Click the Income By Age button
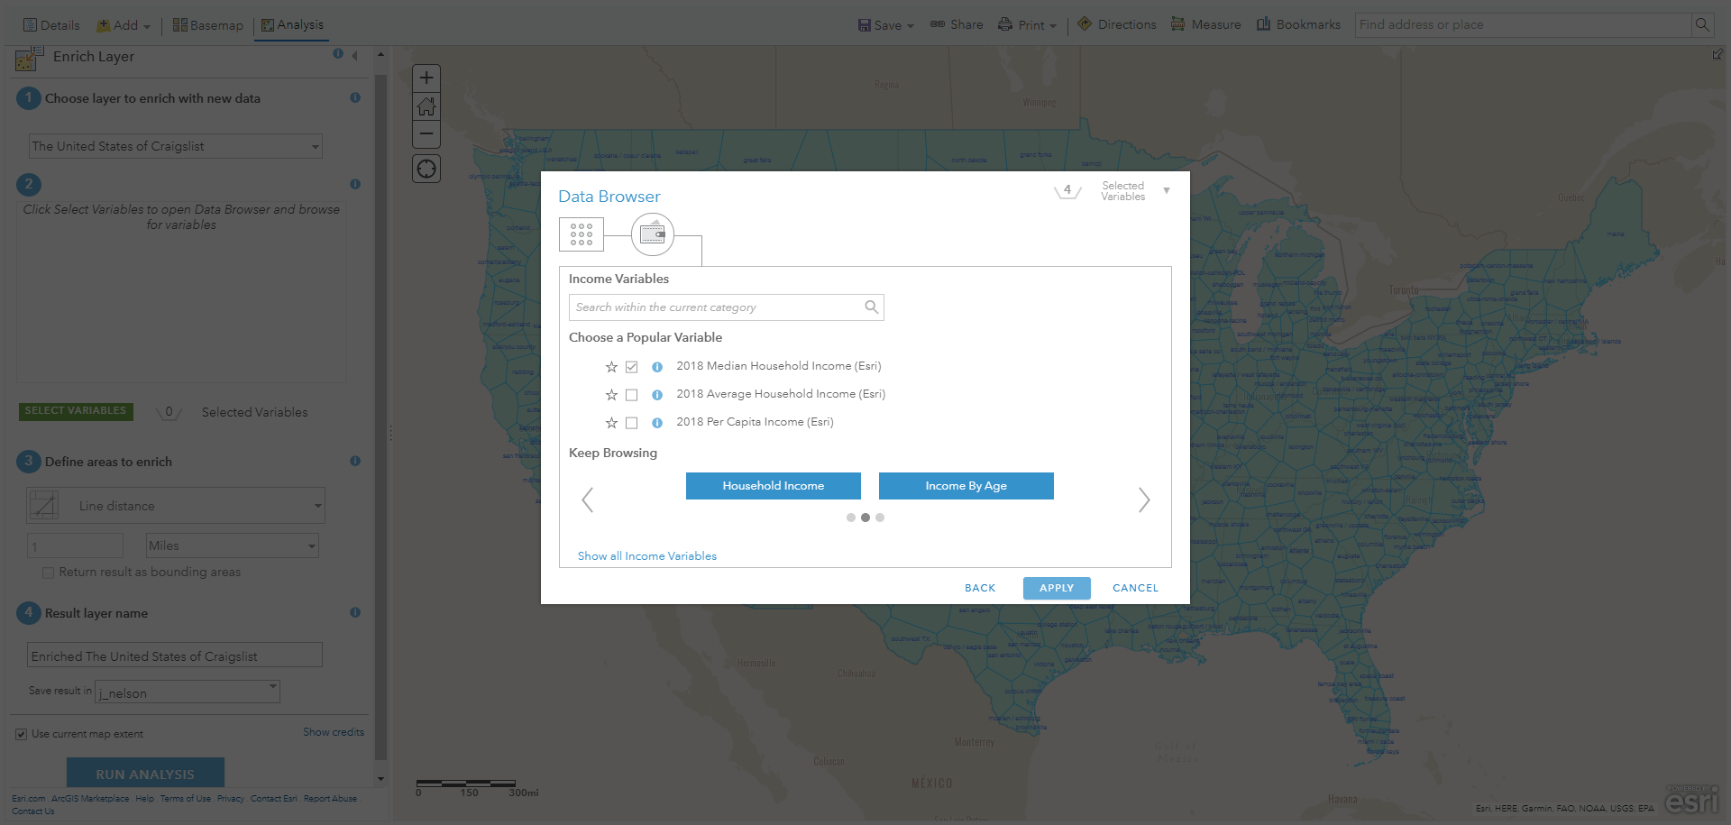 click(x=966, y=486)
